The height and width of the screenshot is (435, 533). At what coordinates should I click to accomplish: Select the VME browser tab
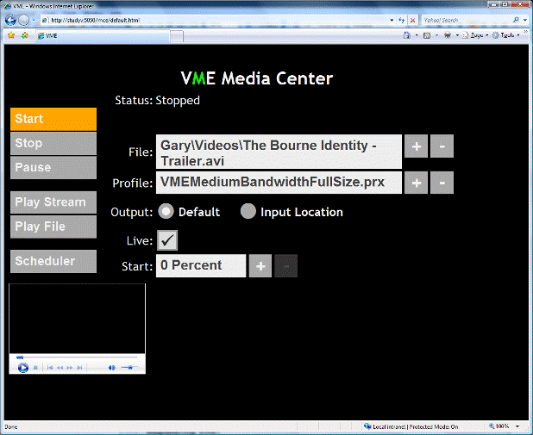[x=103, y=35]
